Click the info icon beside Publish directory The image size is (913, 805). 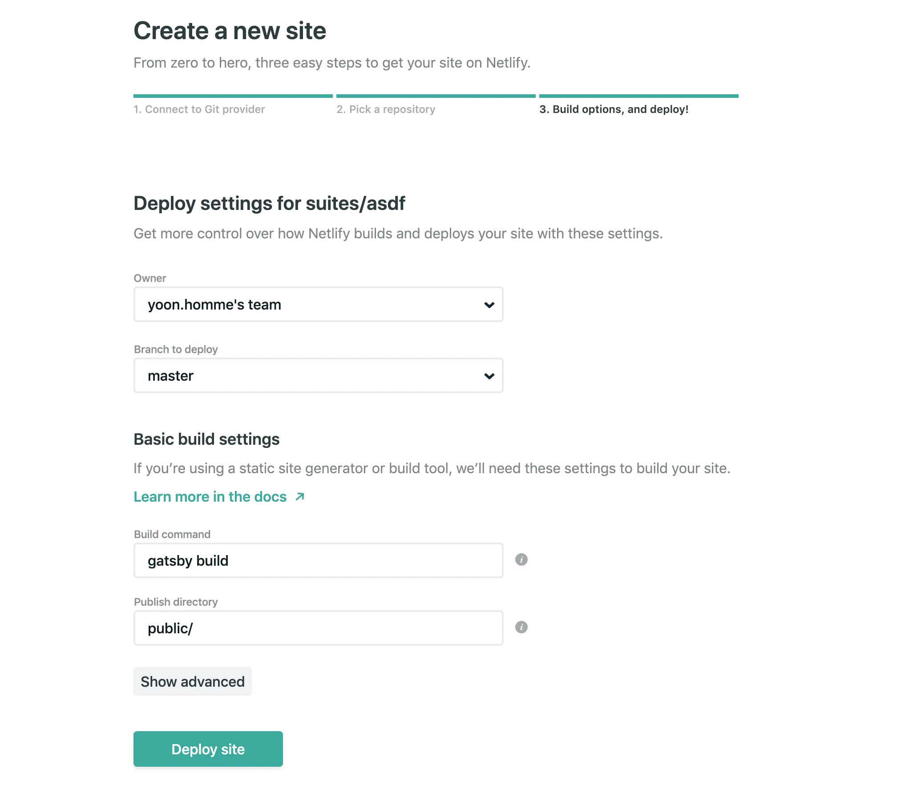[521, 627]
